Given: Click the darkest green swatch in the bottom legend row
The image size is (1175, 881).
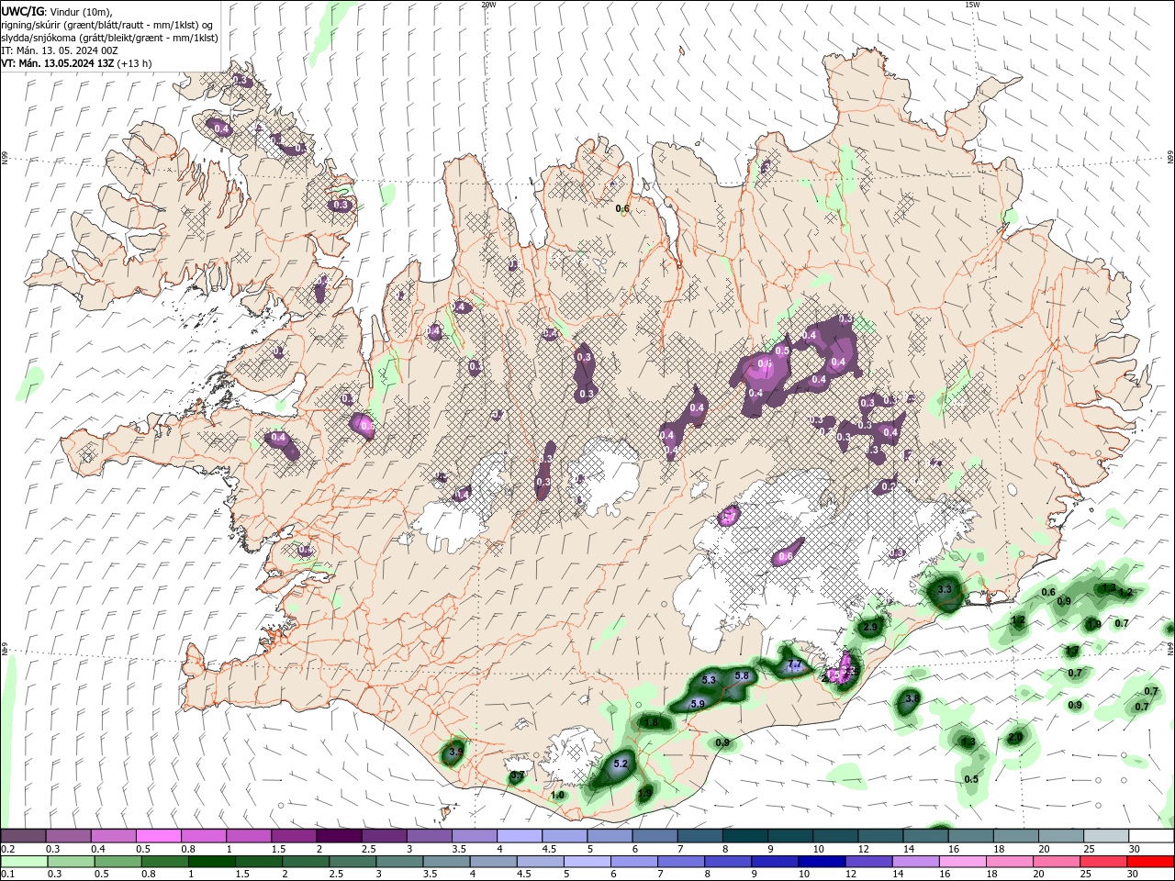Looking at the screenshot, I should (x=210, y=862).
